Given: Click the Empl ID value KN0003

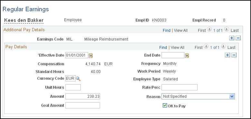Looking at the screenshot, I should coord(159,20).
